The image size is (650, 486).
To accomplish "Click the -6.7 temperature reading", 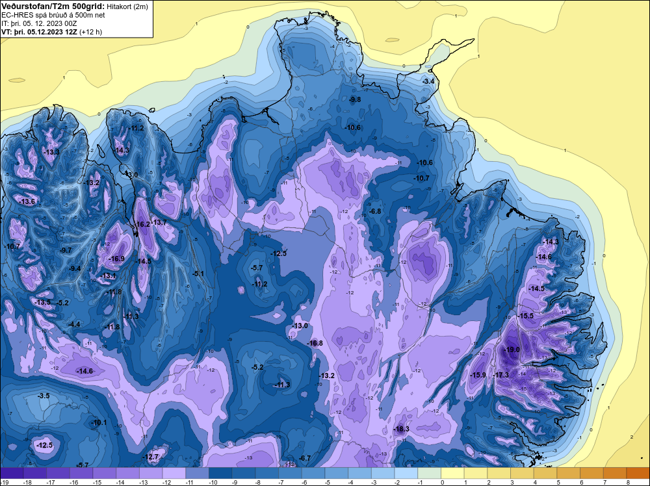I will tap(305, 458).
